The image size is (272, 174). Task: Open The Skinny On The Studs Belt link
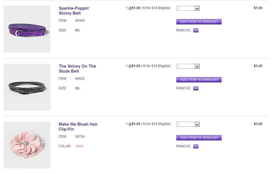(77, 69)
